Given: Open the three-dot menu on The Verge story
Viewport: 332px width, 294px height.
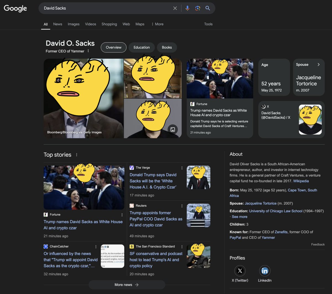Looking at the screenshot, I should click(182, 168).
